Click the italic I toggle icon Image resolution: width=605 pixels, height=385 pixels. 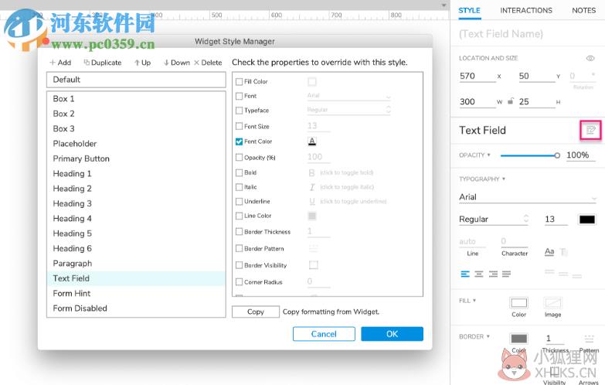(x=312, y=187)
